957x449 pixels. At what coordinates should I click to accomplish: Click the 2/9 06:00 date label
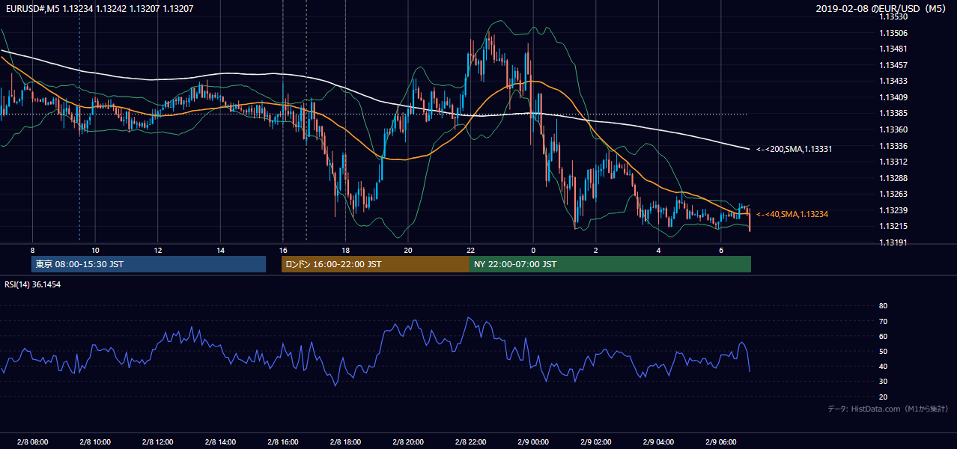point(720,442)
